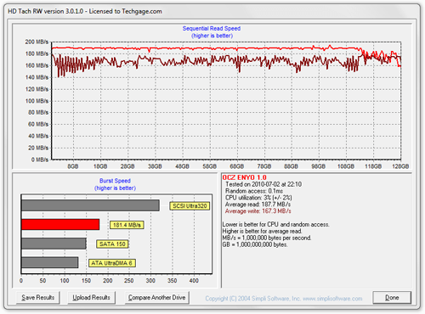This screenshot has width=425, height=314.
Task: Click the 181.4 MB/s burst label
Action: (x=127, y=225)
